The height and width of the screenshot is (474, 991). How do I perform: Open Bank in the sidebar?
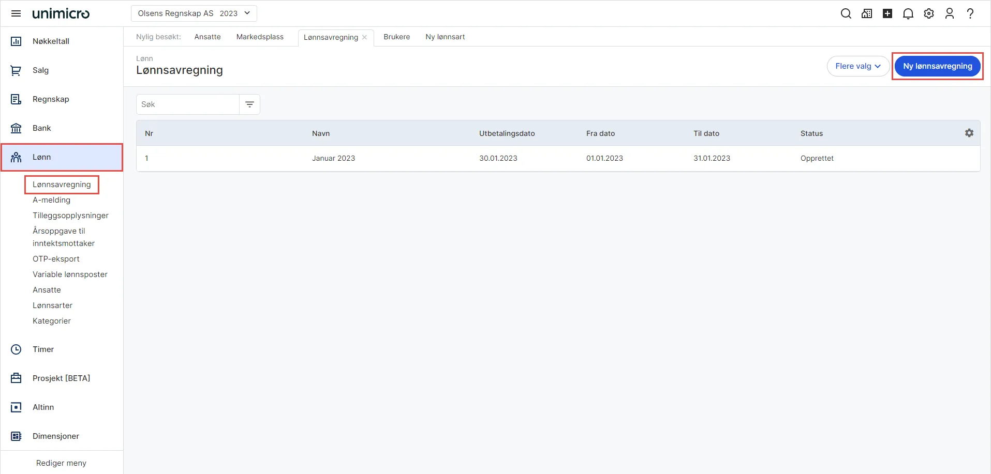click(62, 128)
